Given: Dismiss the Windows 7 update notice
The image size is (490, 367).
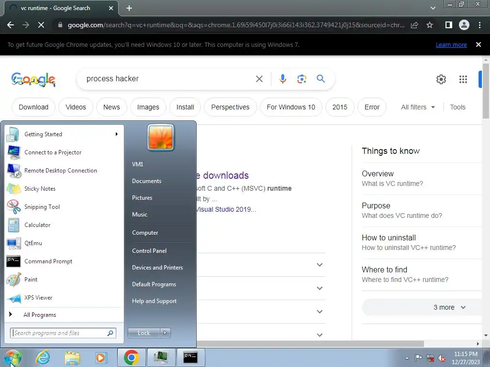Looking at the screenshot, I should 479,44.
